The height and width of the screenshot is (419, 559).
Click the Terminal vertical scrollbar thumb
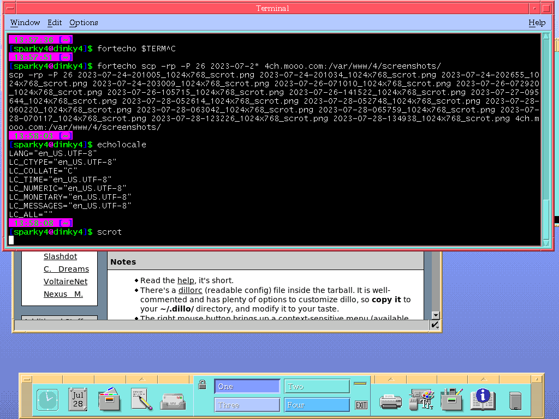tap(546, 218)
